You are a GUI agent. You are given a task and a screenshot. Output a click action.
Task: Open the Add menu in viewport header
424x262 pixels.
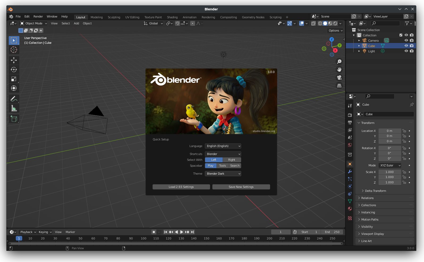pos(76,23)
